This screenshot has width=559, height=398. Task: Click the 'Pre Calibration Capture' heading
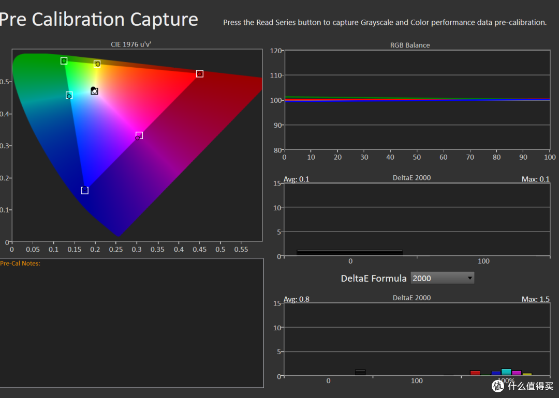point(99,19)
